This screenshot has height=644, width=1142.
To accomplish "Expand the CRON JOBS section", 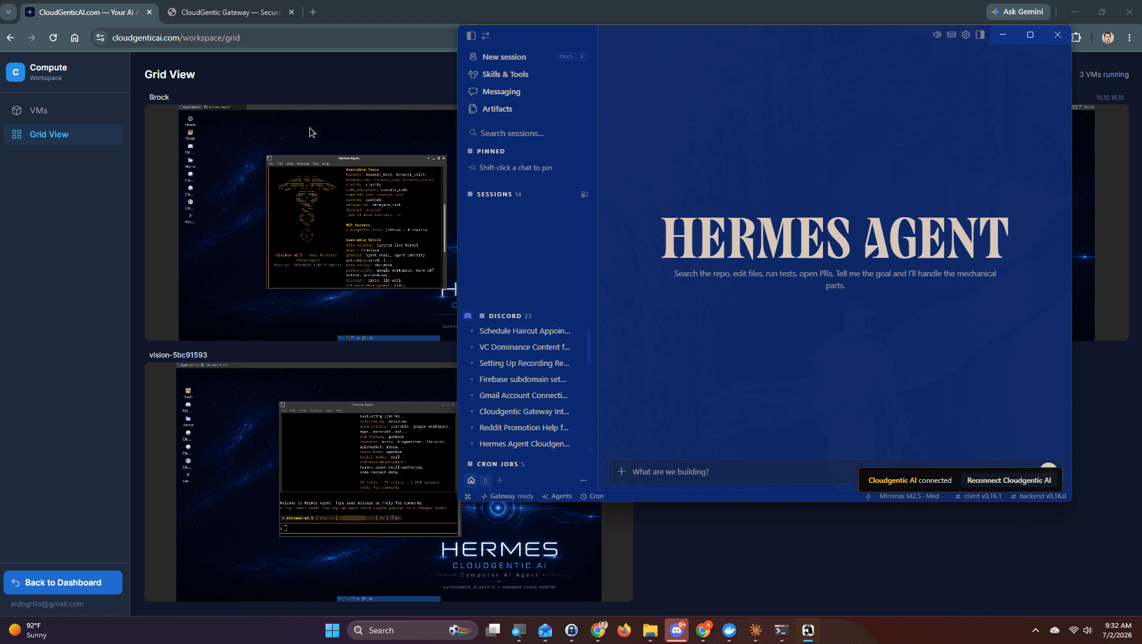I will 496,464.
